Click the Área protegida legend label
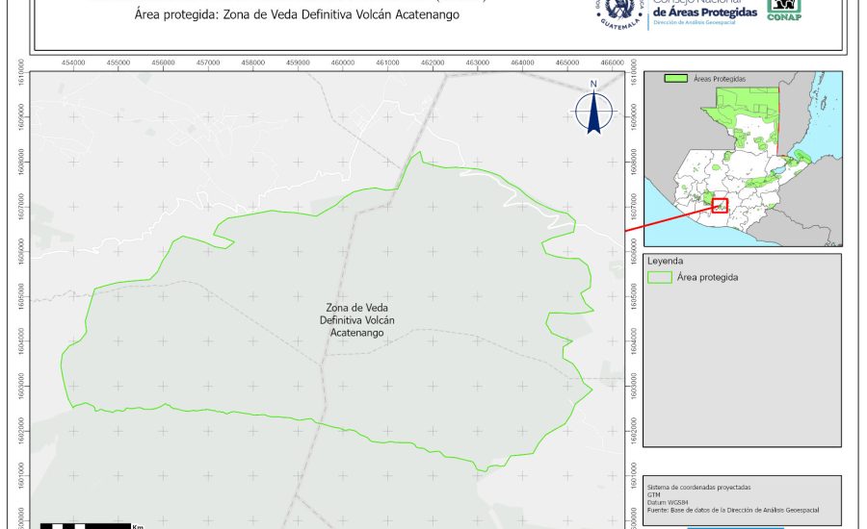This screenshot has height=529, width=867. pos(709,277)
